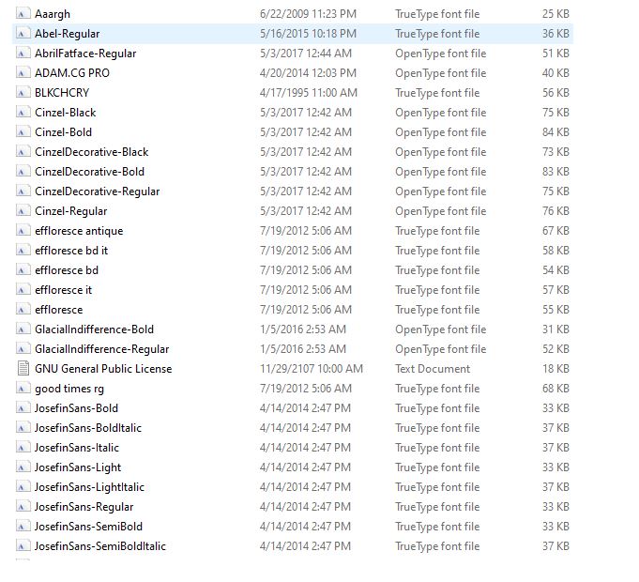The width and height of the screenshot is (639, 582).
Task: Select the Cinzel-Regular file entry
Action: pos(70,211)
